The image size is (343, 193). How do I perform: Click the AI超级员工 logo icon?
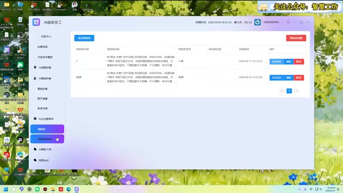[x=36, y=22]
